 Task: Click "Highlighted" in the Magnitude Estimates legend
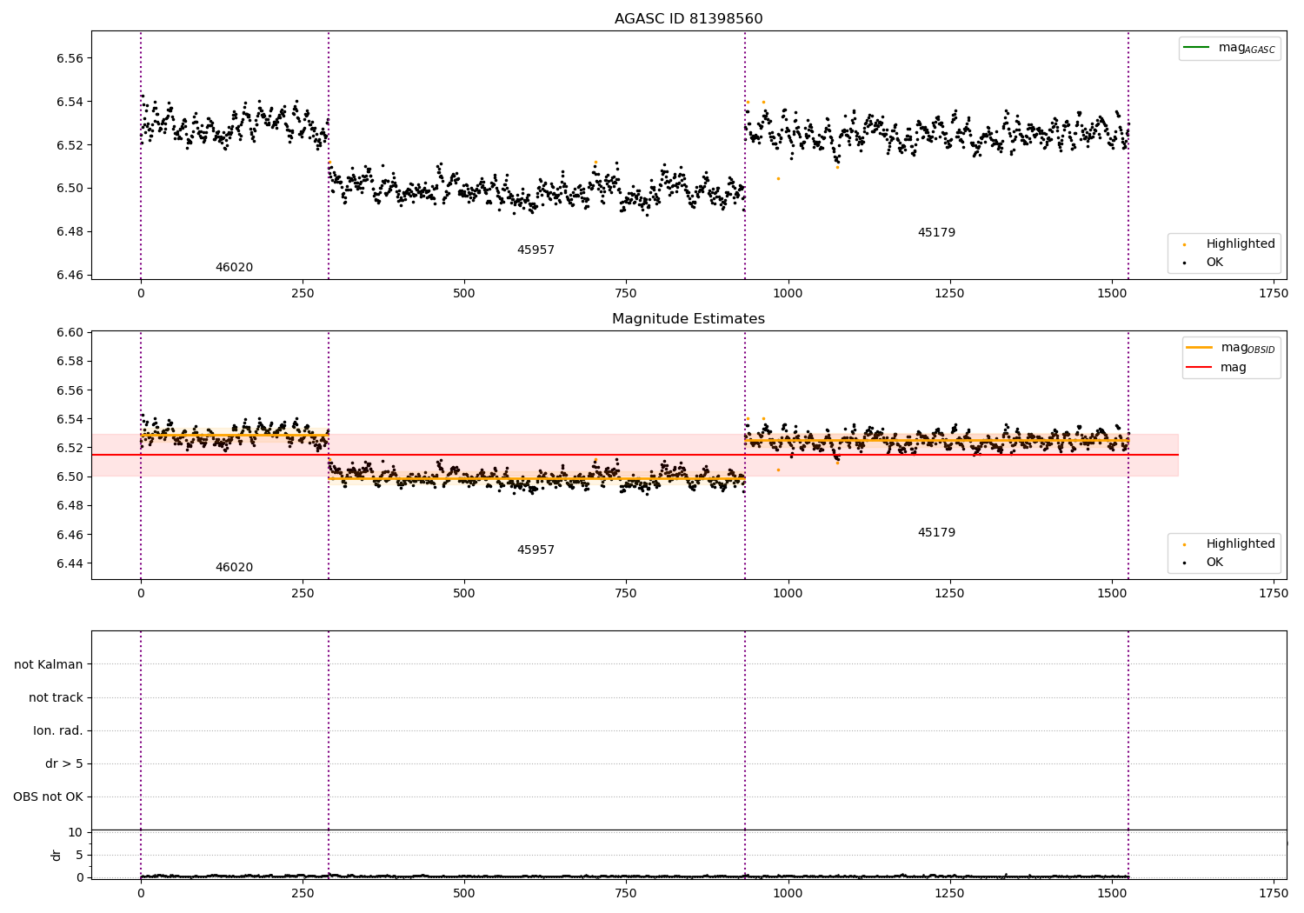point(1241,544)
